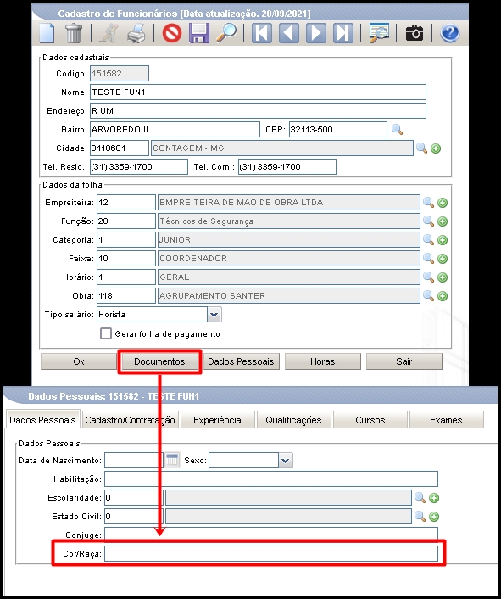Advance to the next record arrow
This screenshot has width=501, height=599.
316,33
